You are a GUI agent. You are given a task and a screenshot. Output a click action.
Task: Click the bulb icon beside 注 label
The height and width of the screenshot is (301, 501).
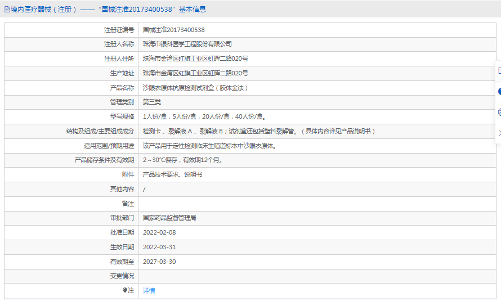tap(125, 290)
